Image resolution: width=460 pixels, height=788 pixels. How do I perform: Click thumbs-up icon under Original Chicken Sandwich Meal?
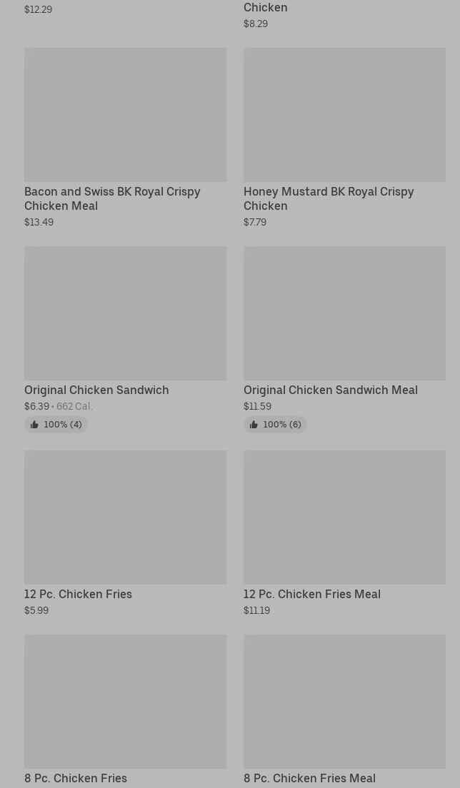pos(254,425)
